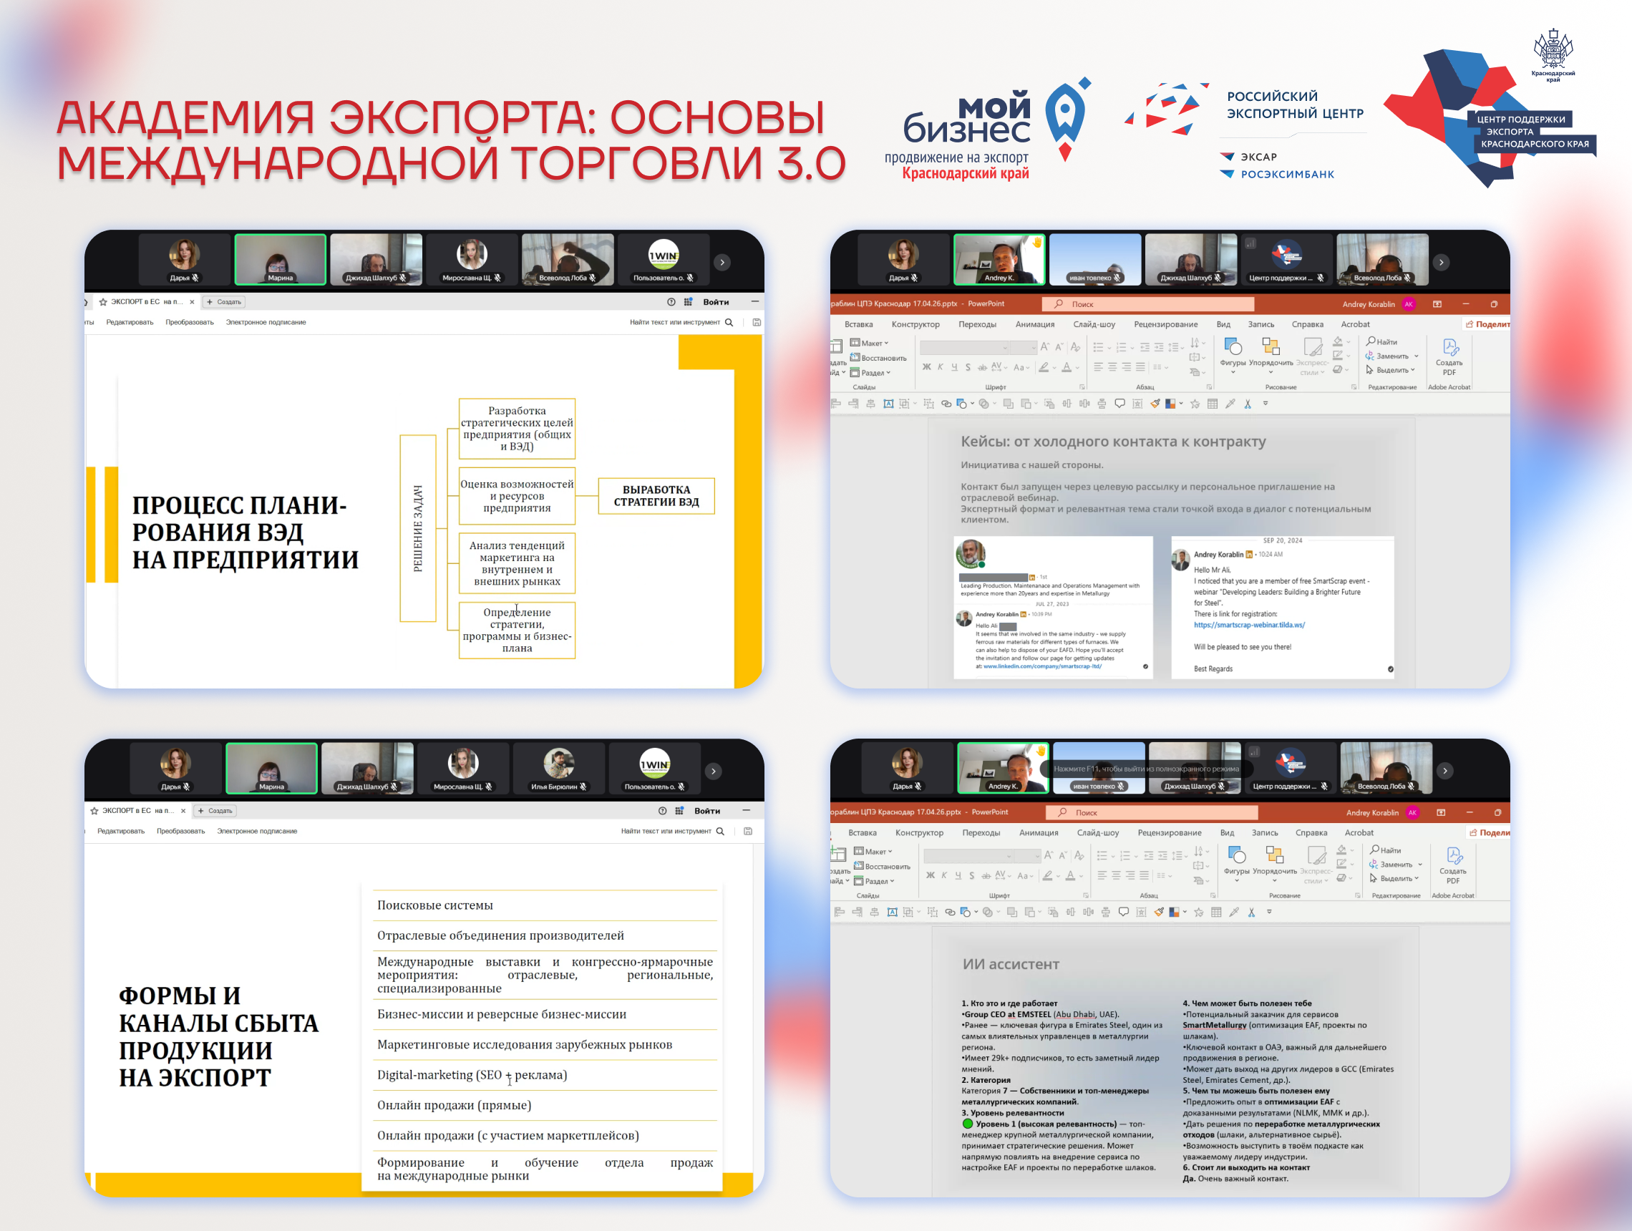Viewport: 1632px width, 1231px height.
Task: Click save disk icon in top-left PDF toolbar
Action: coord(757,322)
